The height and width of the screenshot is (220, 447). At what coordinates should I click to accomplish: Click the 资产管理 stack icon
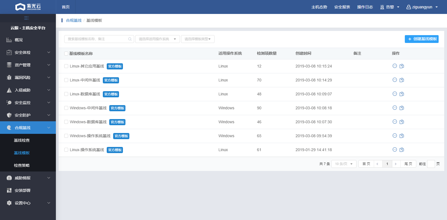click(x=9, y=65)
